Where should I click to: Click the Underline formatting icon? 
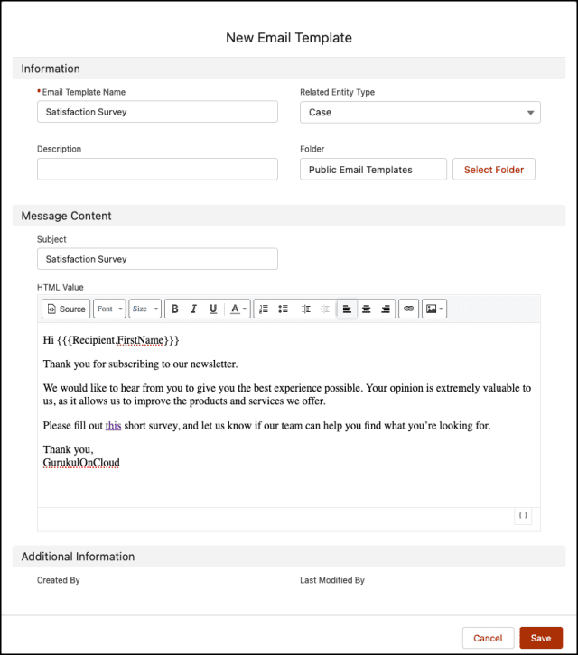point(213,309)
